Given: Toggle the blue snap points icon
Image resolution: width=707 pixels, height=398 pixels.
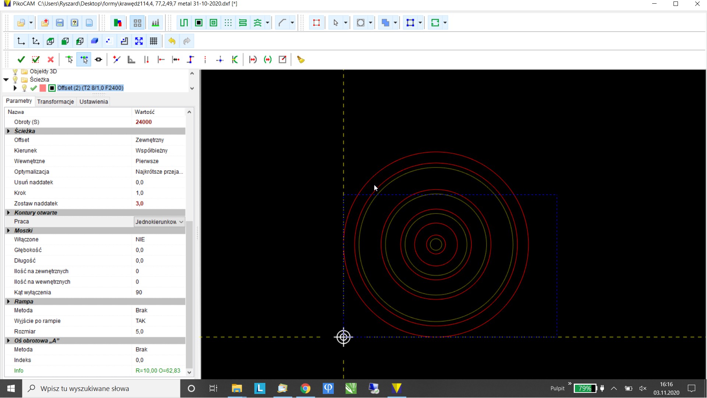Looking at the screenshot, I should 109,41.
